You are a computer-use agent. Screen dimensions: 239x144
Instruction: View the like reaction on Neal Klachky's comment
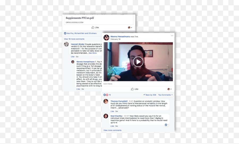click(167, 125)
